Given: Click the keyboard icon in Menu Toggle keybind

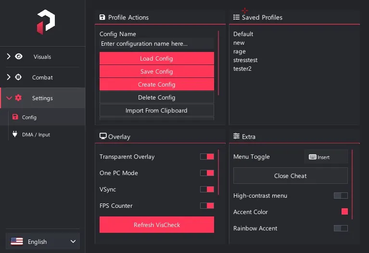Looking at the screenshot, I should pyautogui.click(x=313, y=157).
